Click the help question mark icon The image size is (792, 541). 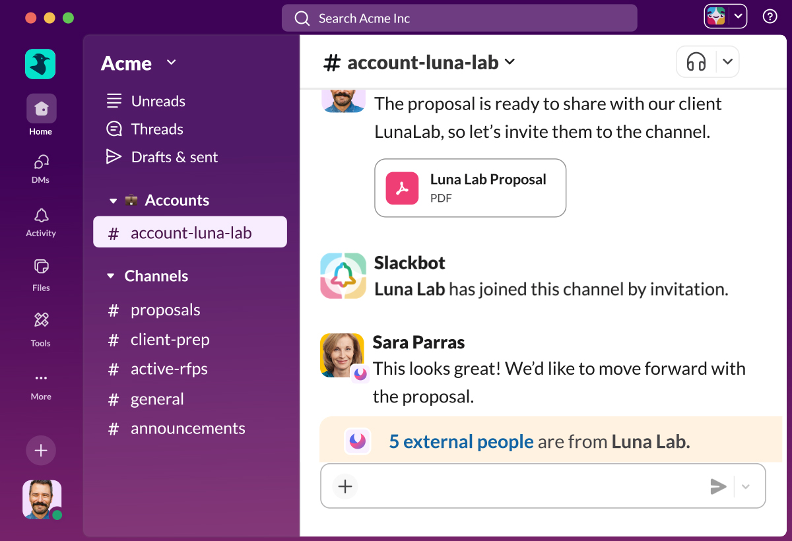click(x=770, y=17)
